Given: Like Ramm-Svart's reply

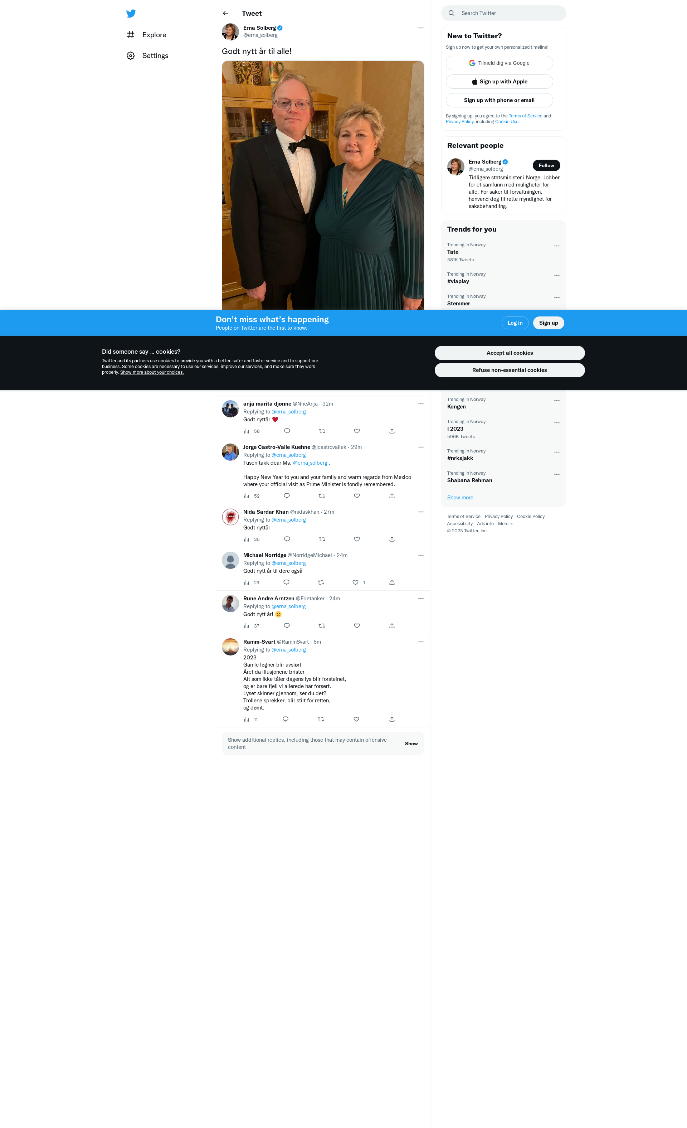Looking at the screenshot, I should coord(356,719).
